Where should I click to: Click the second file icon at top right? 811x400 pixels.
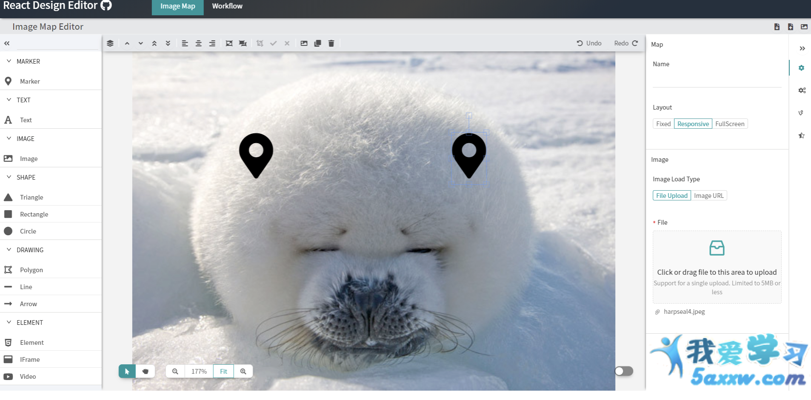coord(791,27)
